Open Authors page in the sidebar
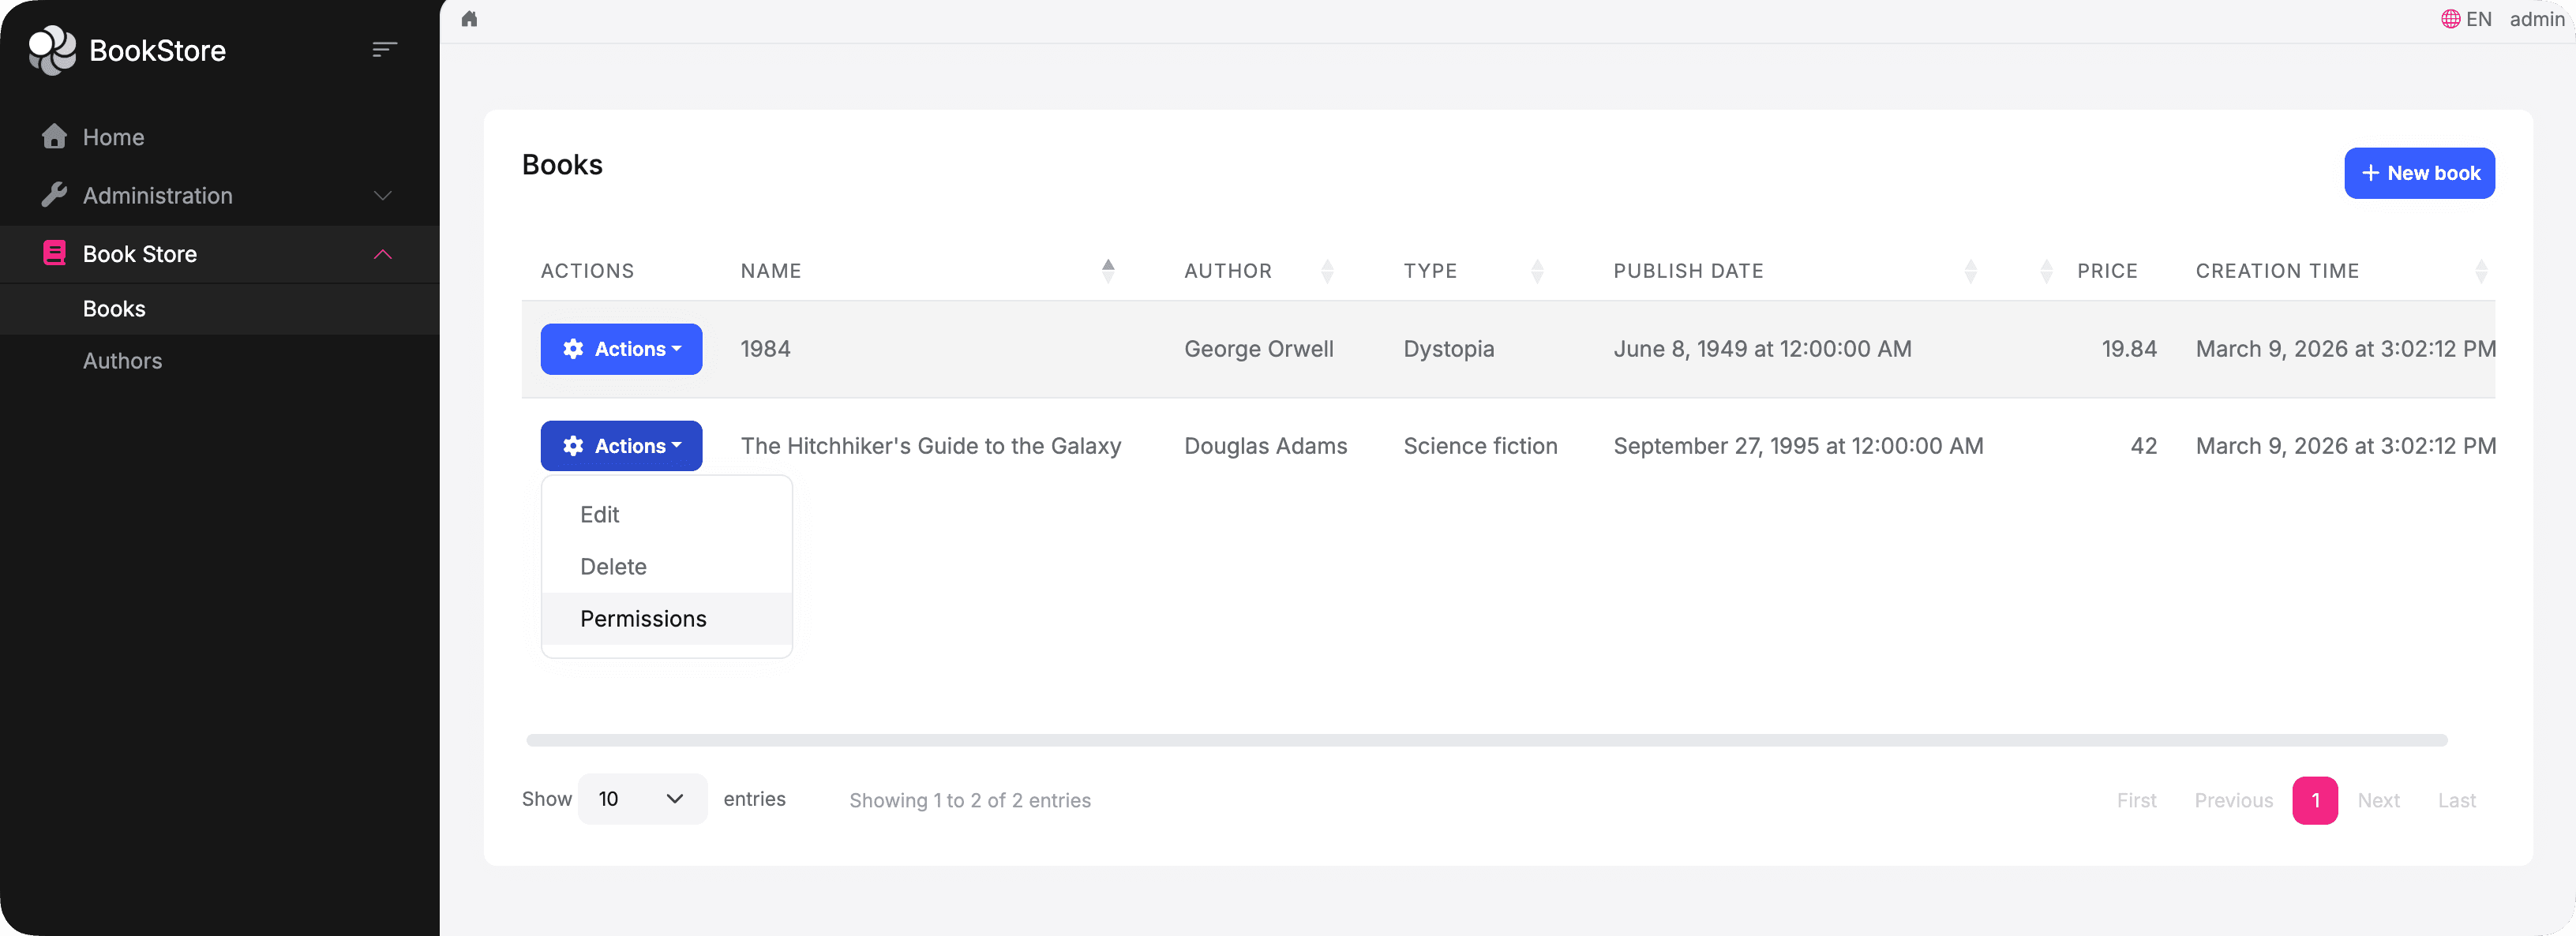2576x936 pixels. click(122, 361)
